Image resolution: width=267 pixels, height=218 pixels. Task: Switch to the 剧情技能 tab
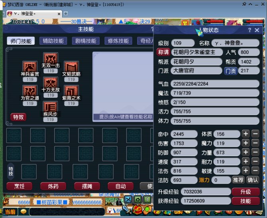click(x=86, y=41)
